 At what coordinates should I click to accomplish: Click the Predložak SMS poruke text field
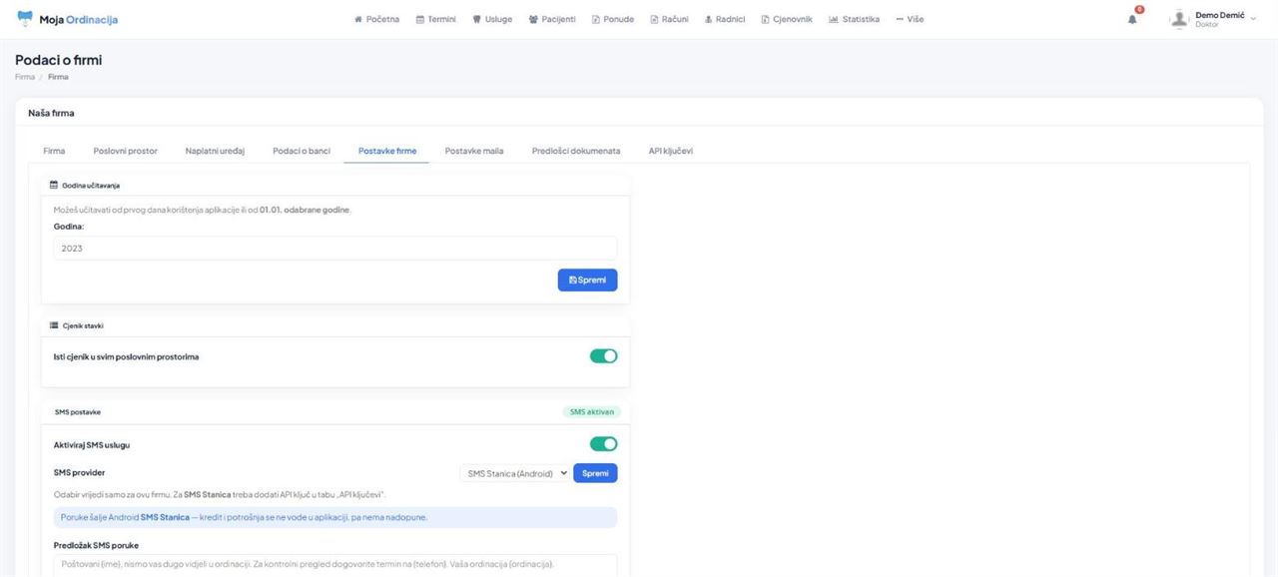(x=335, y=565)
